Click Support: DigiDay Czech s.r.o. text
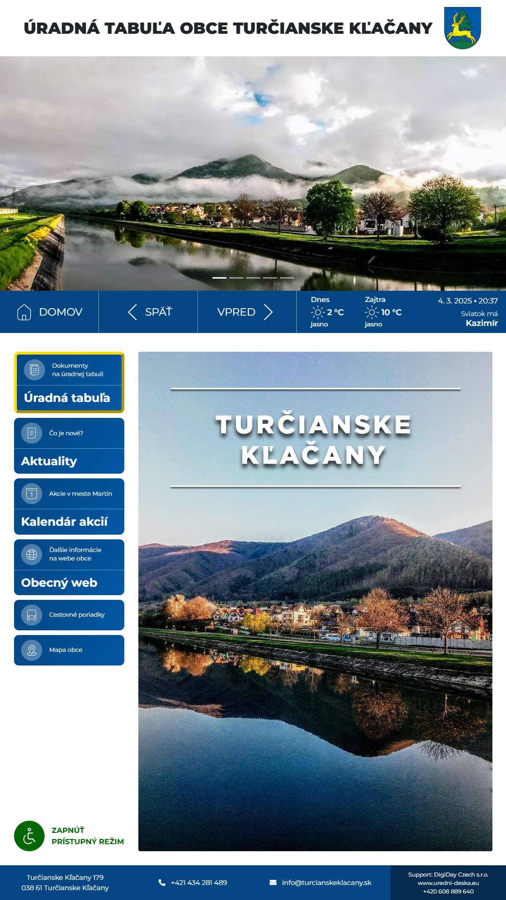 click(x=448, y=875)
